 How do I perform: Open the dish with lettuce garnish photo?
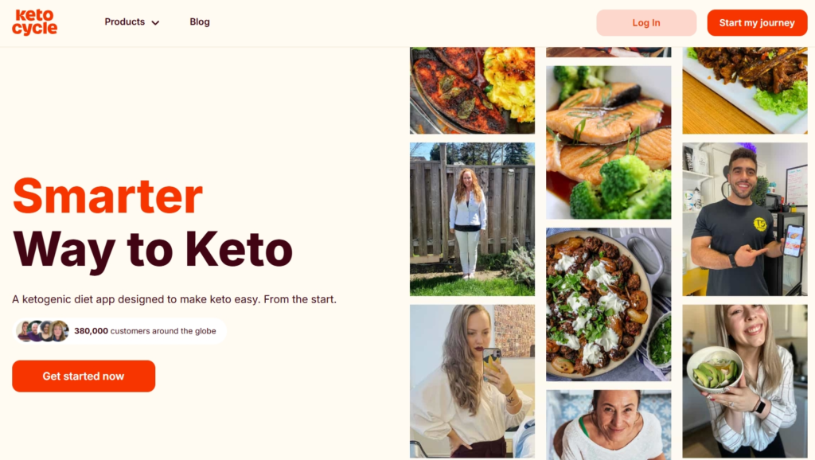pos(745,91)
